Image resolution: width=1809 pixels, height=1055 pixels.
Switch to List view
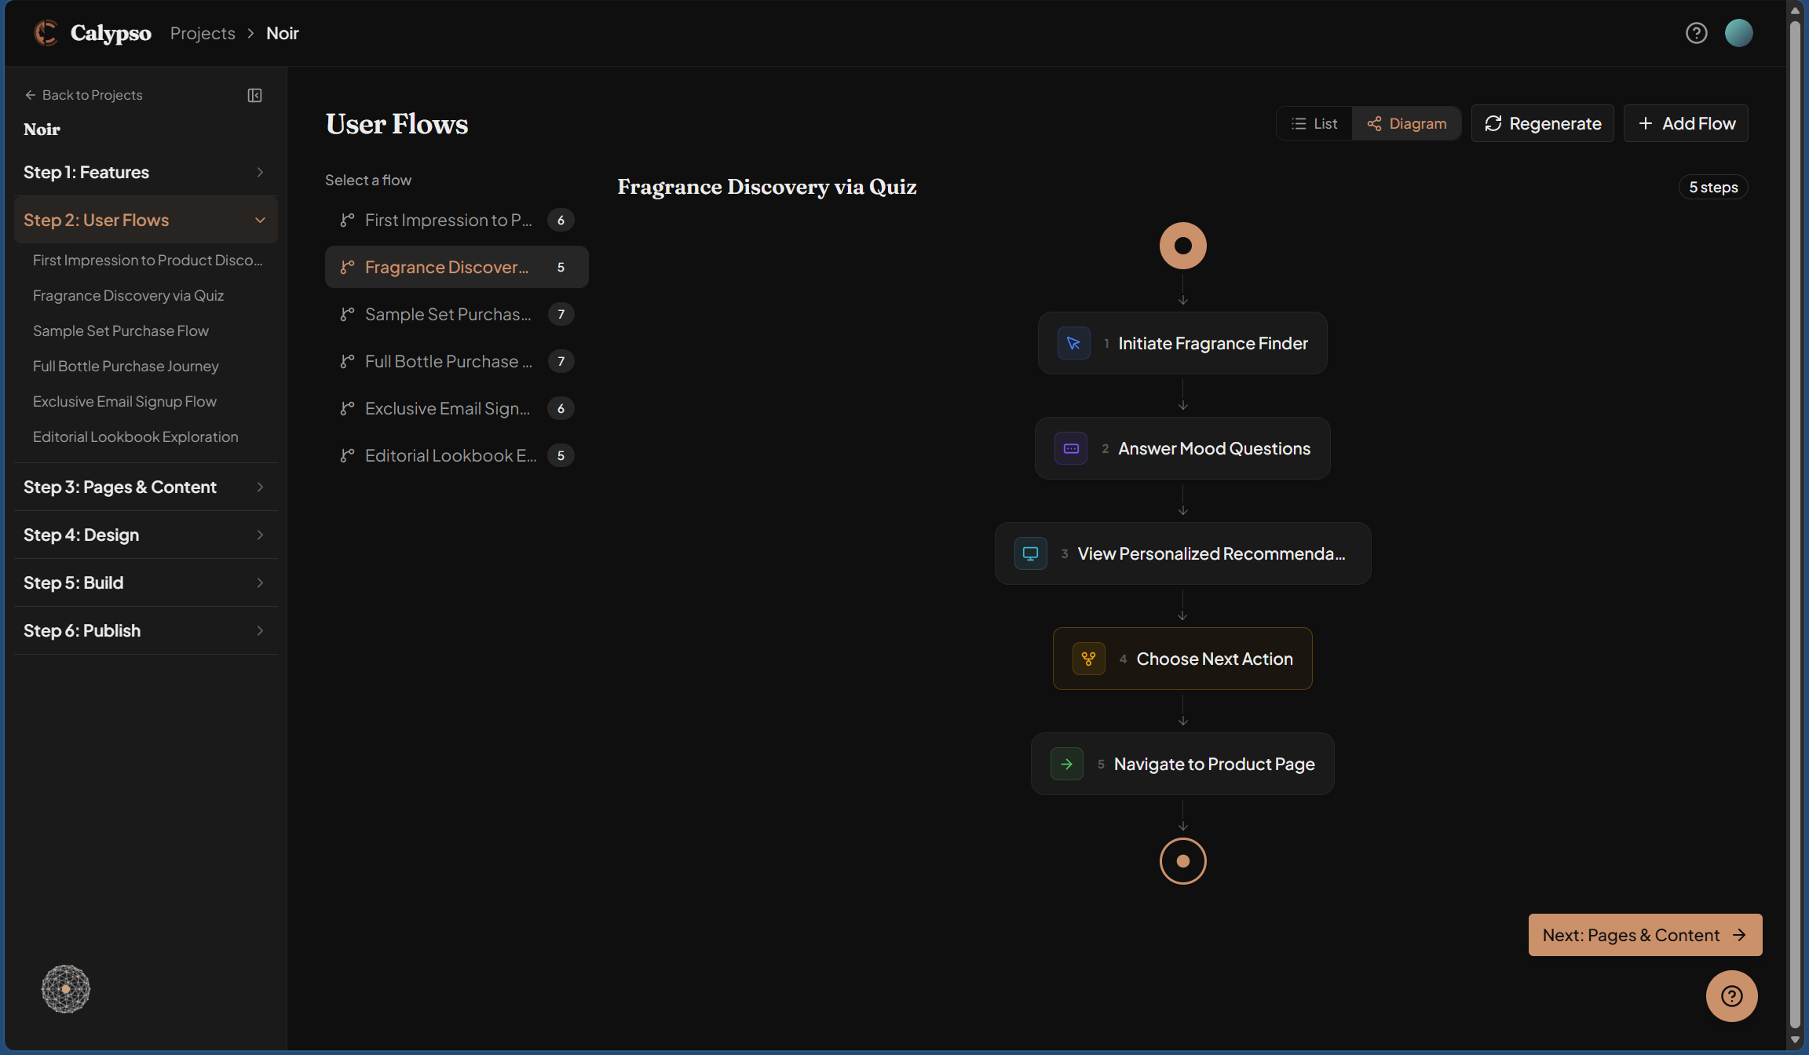point(1314,123)
